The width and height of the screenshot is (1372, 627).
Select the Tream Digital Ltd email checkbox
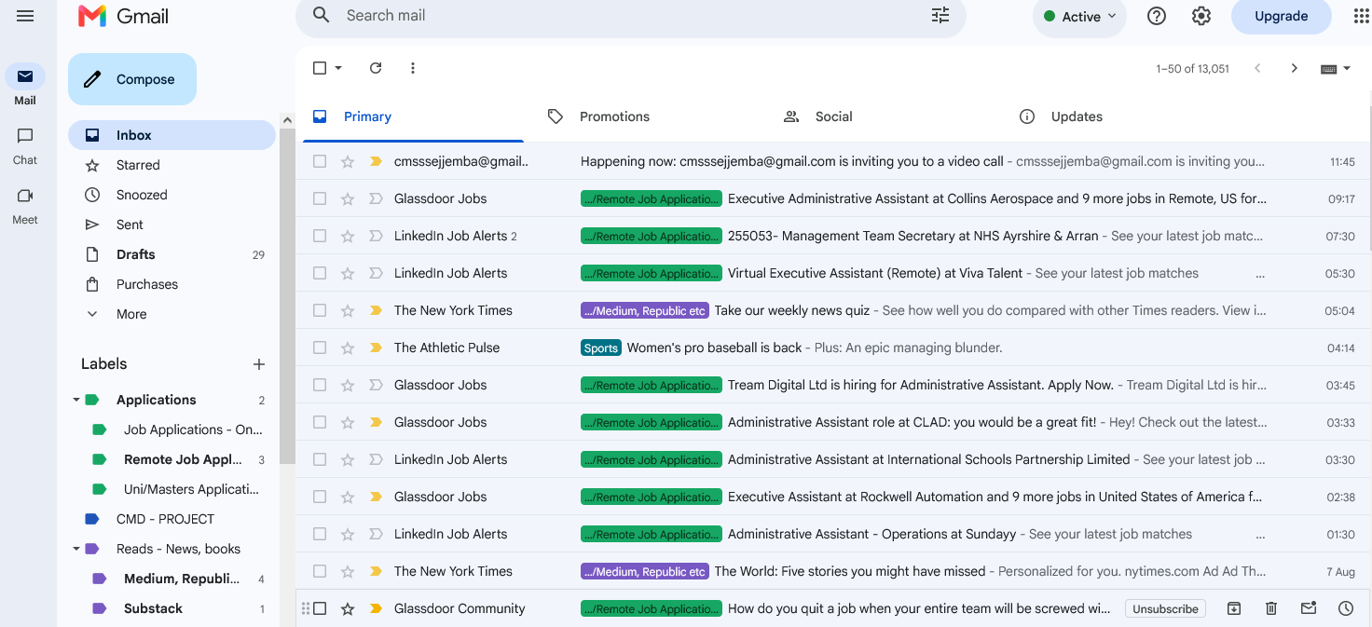(320, 385)
